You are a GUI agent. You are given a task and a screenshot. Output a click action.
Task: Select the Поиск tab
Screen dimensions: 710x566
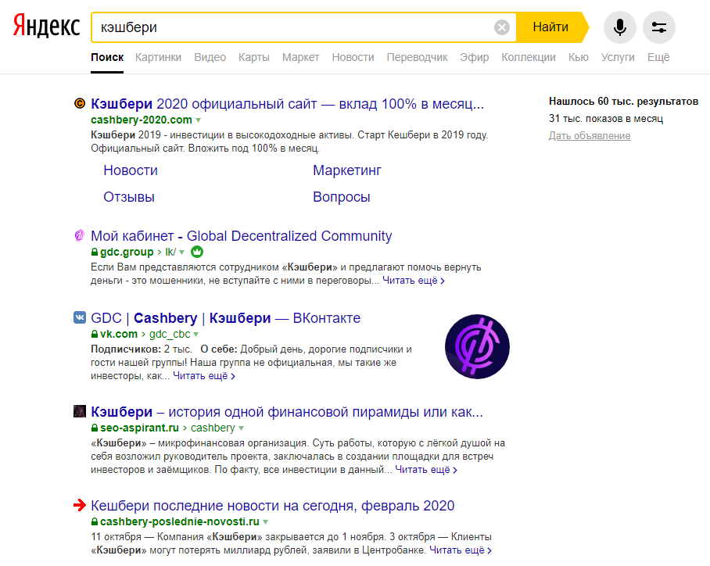pyautogui.click(x=107, y=58)
